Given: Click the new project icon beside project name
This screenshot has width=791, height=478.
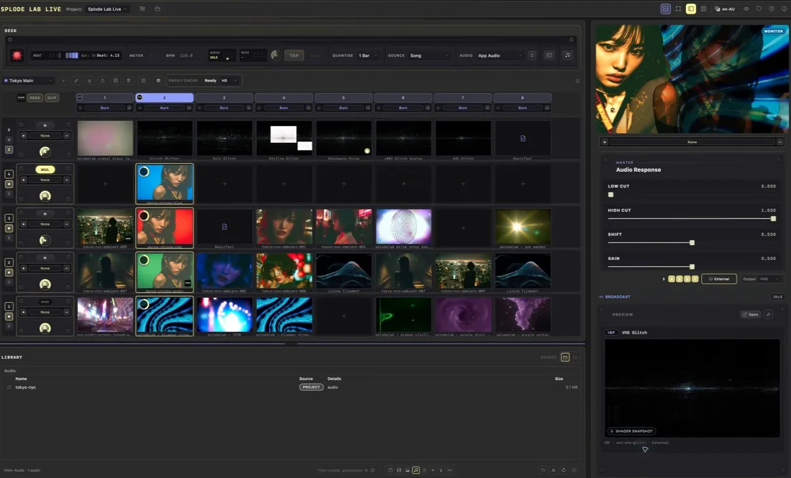Looking at the screenshot, I should [143, 9].
